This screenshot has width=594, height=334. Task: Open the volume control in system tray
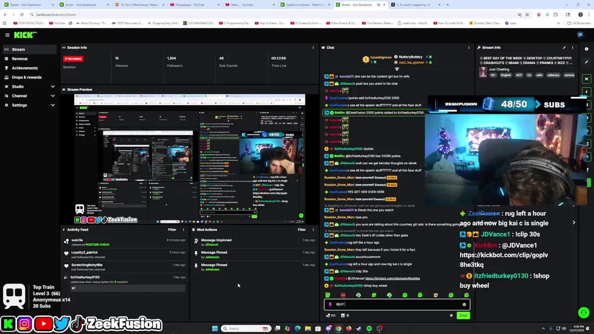pos(564,328)
